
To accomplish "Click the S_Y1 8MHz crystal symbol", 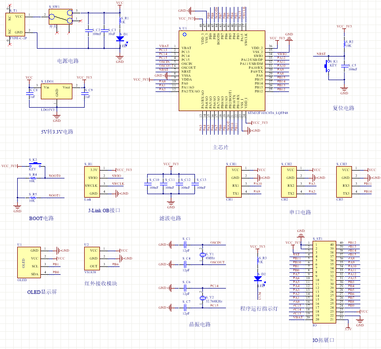I will click(203, 255).
